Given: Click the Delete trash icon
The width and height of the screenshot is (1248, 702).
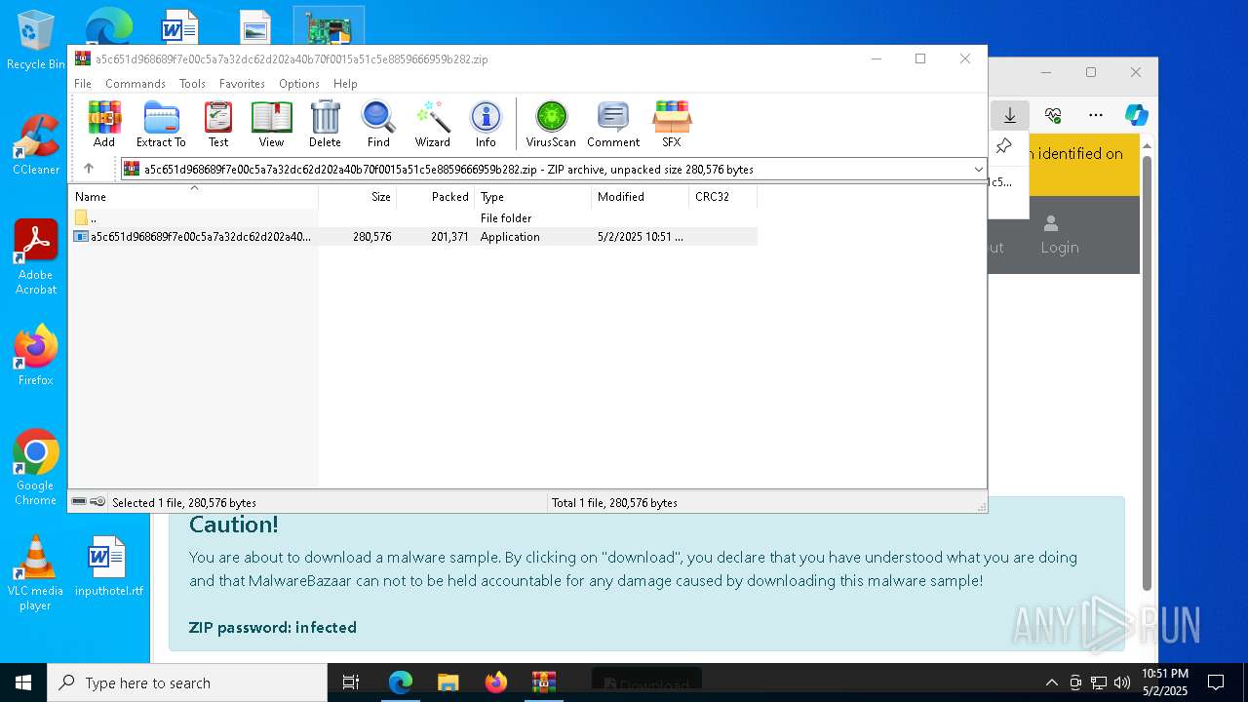Looking at the screenshot, I should pos(325,124).
